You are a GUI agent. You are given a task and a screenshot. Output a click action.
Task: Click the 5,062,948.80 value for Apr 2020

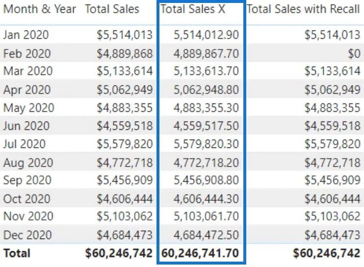[206, 90]
